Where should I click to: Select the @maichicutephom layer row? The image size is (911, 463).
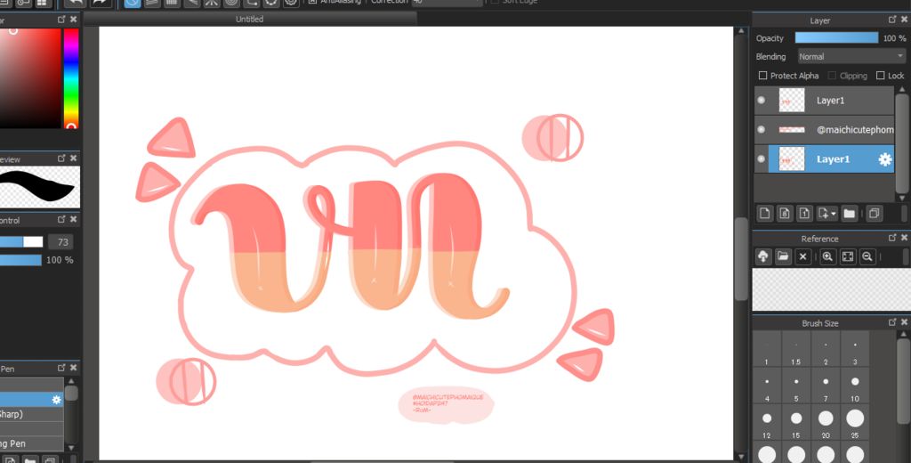pyautogui.click(x=824, y=129)
